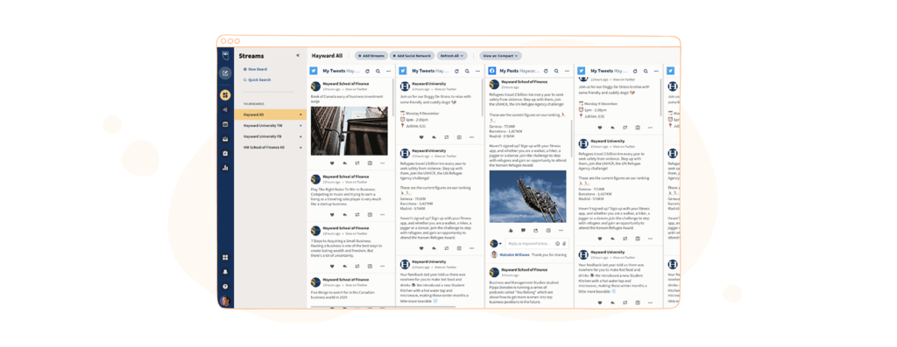Collapse the Streams side panel
This screenshot has height=347, width=897.
click(x=298, y=56)
